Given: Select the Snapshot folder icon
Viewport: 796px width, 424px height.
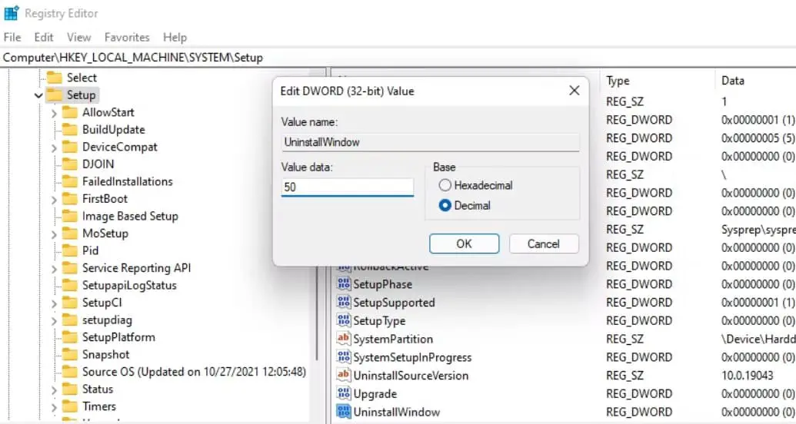Looking at the screenshot, I should (x=69, y=355).
